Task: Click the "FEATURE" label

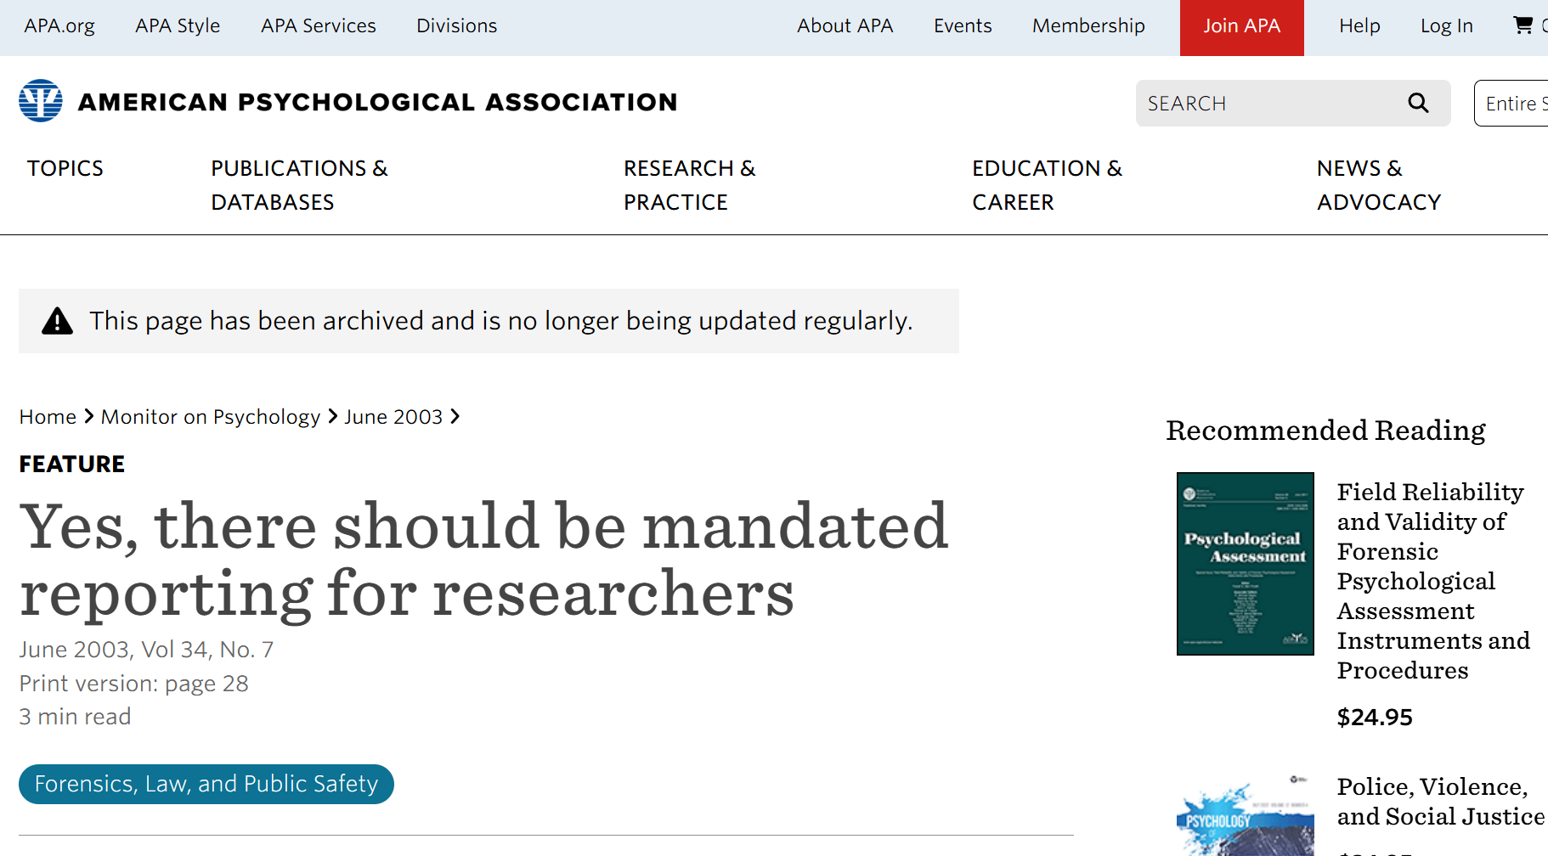Action: 72,465
